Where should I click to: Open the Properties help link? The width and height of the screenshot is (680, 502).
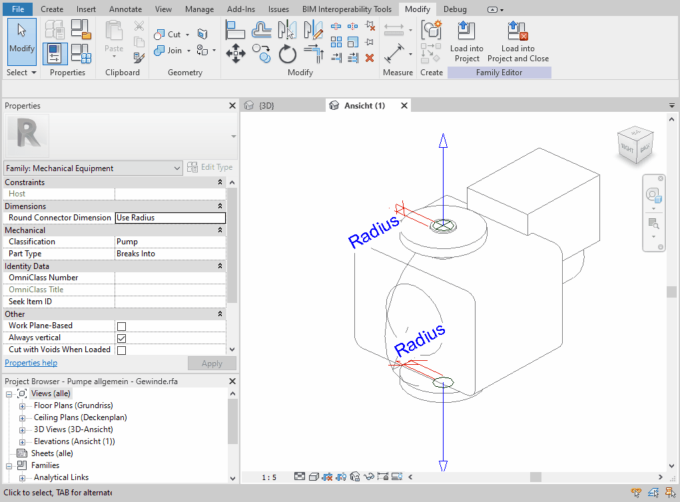click(31, 363)
